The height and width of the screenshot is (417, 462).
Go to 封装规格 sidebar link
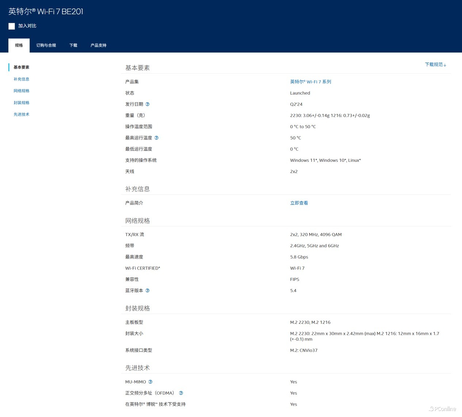pos(22,103)
